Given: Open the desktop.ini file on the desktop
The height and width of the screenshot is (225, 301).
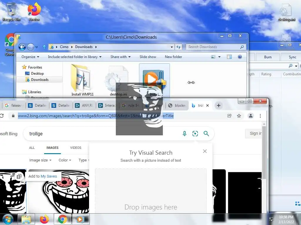Looking at the screenshot, I should [286, 12].
